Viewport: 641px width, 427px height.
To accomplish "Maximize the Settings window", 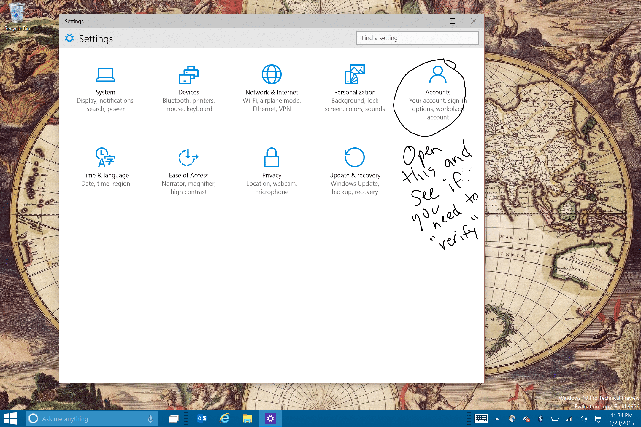I will (x=452, y=21).
